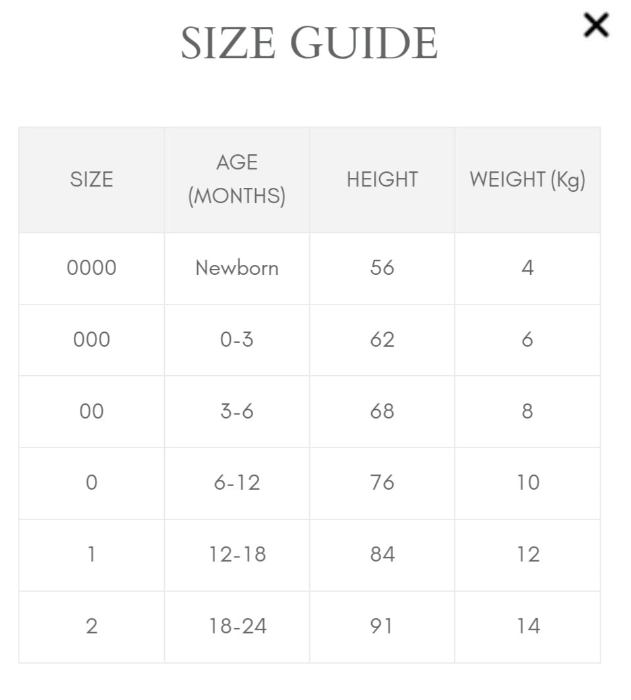
Task: Select the 6-12 months age cell
Action: pyautogui.click(x=237, y=484)
